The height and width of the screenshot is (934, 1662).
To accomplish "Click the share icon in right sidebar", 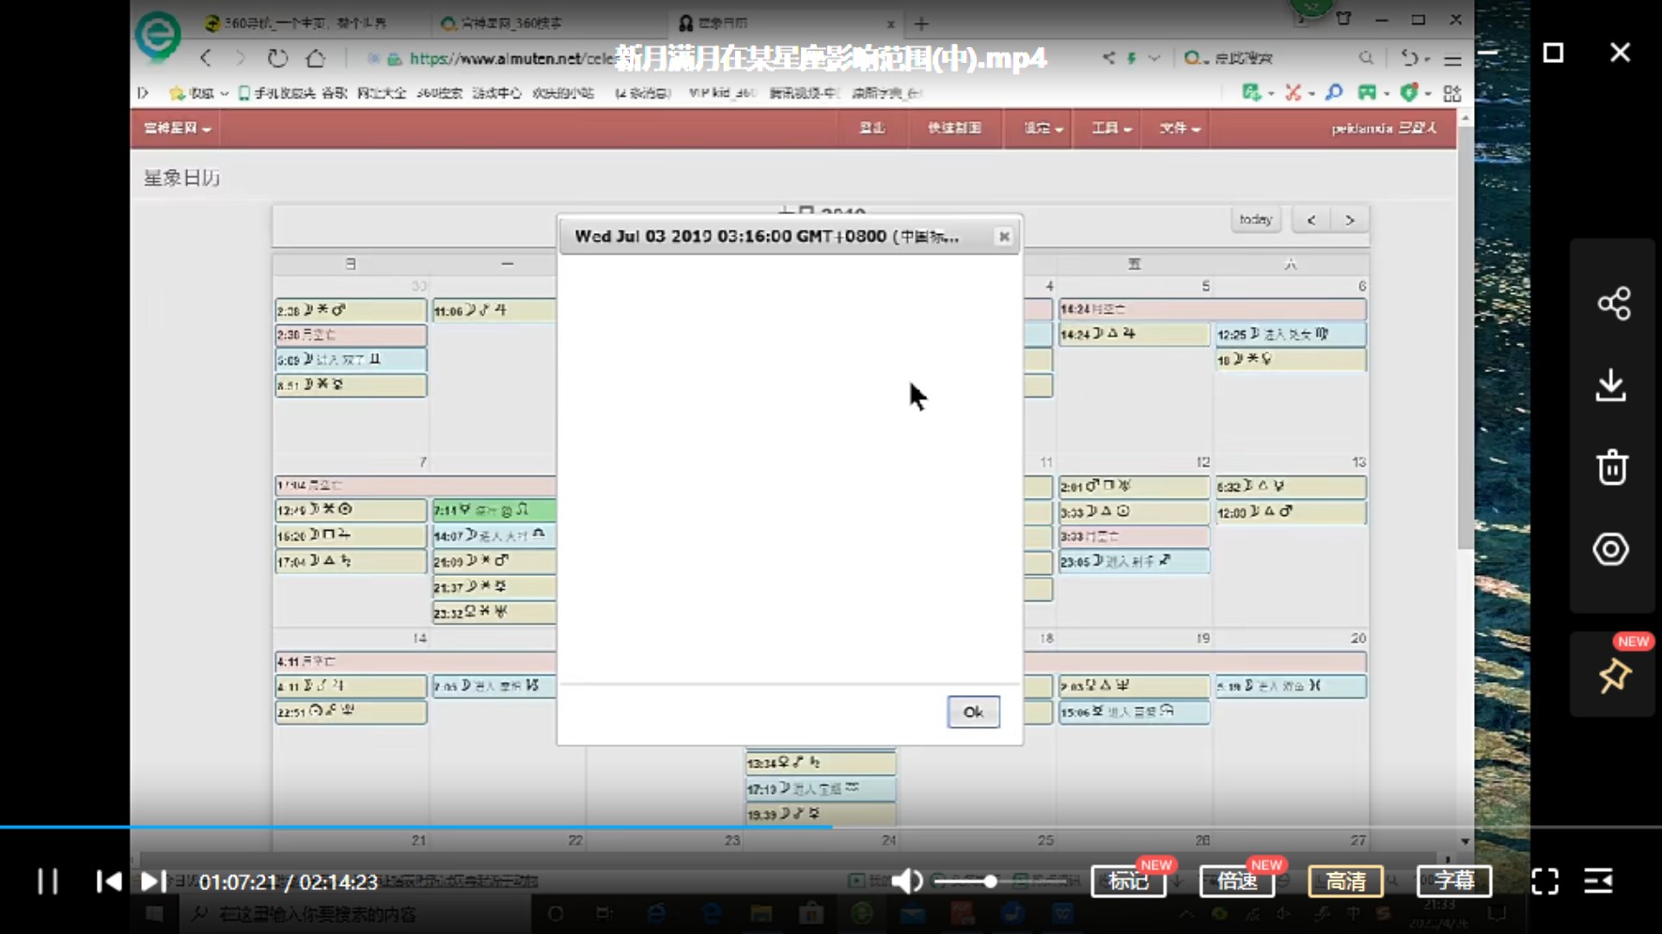I will click(x=1613, y=304).
